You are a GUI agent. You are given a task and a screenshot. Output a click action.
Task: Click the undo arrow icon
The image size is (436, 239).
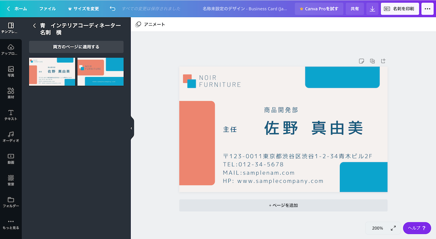(112, 9)
